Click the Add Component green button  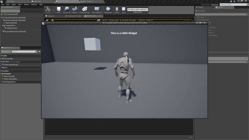click(x=11, y=11)
